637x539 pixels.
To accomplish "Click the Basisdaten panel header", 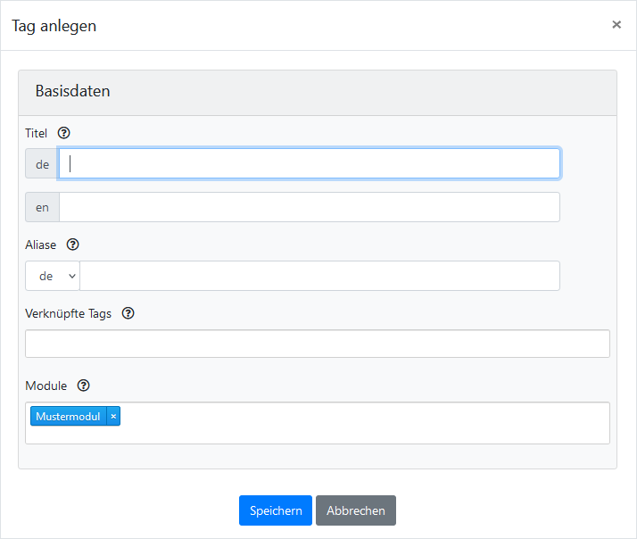I will pyautogui.click(x=317, y=92).
